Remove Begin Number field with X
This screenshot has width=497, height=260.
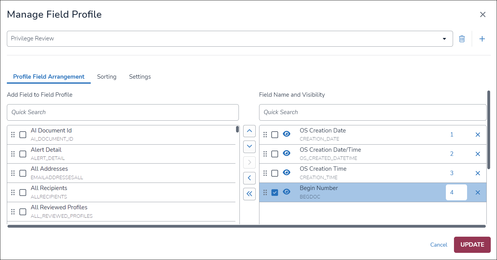coord(478,193)
